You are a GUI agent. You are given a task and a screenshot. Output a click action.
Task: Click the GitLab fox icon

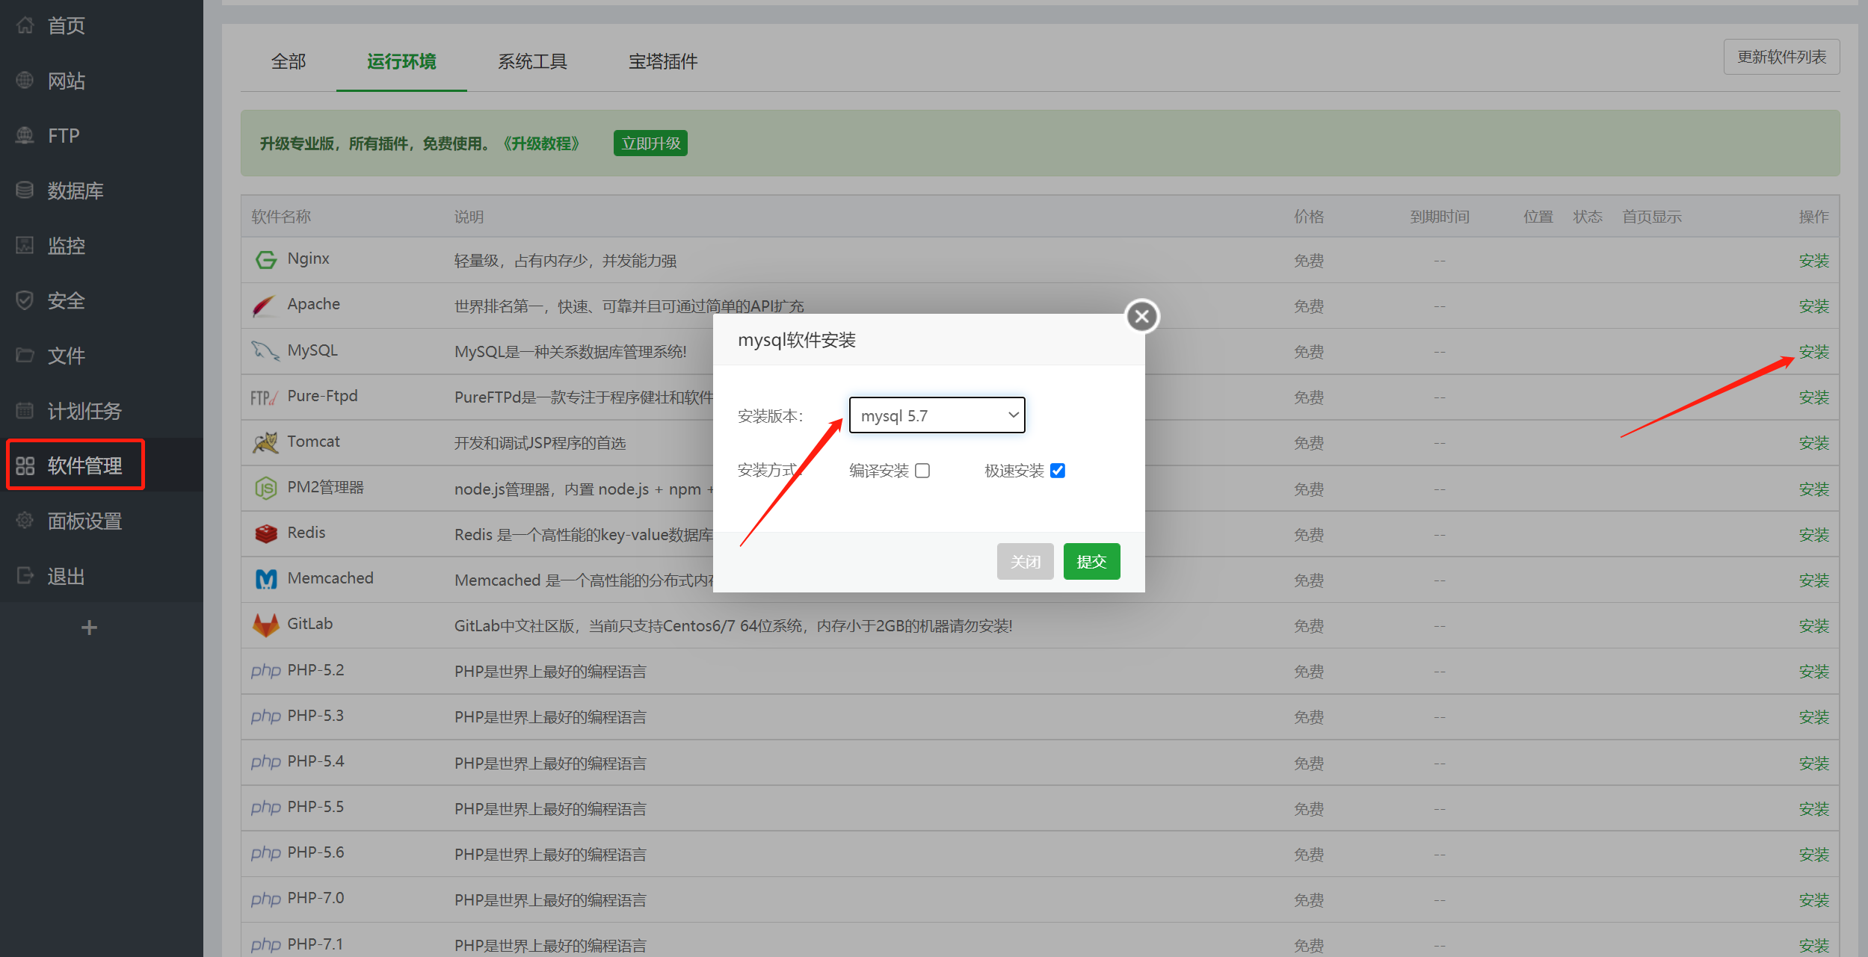(x=265, y=625)
